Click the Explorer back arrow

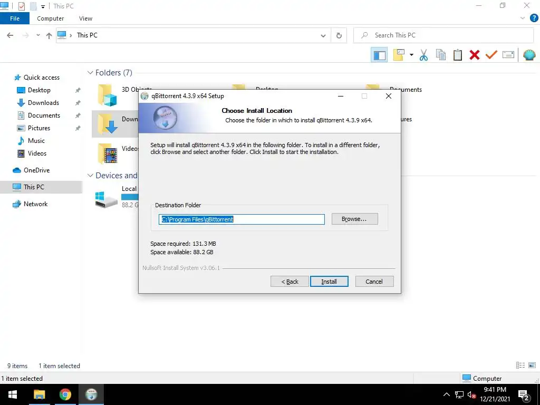pyautogui.click(x=10, y=35)
